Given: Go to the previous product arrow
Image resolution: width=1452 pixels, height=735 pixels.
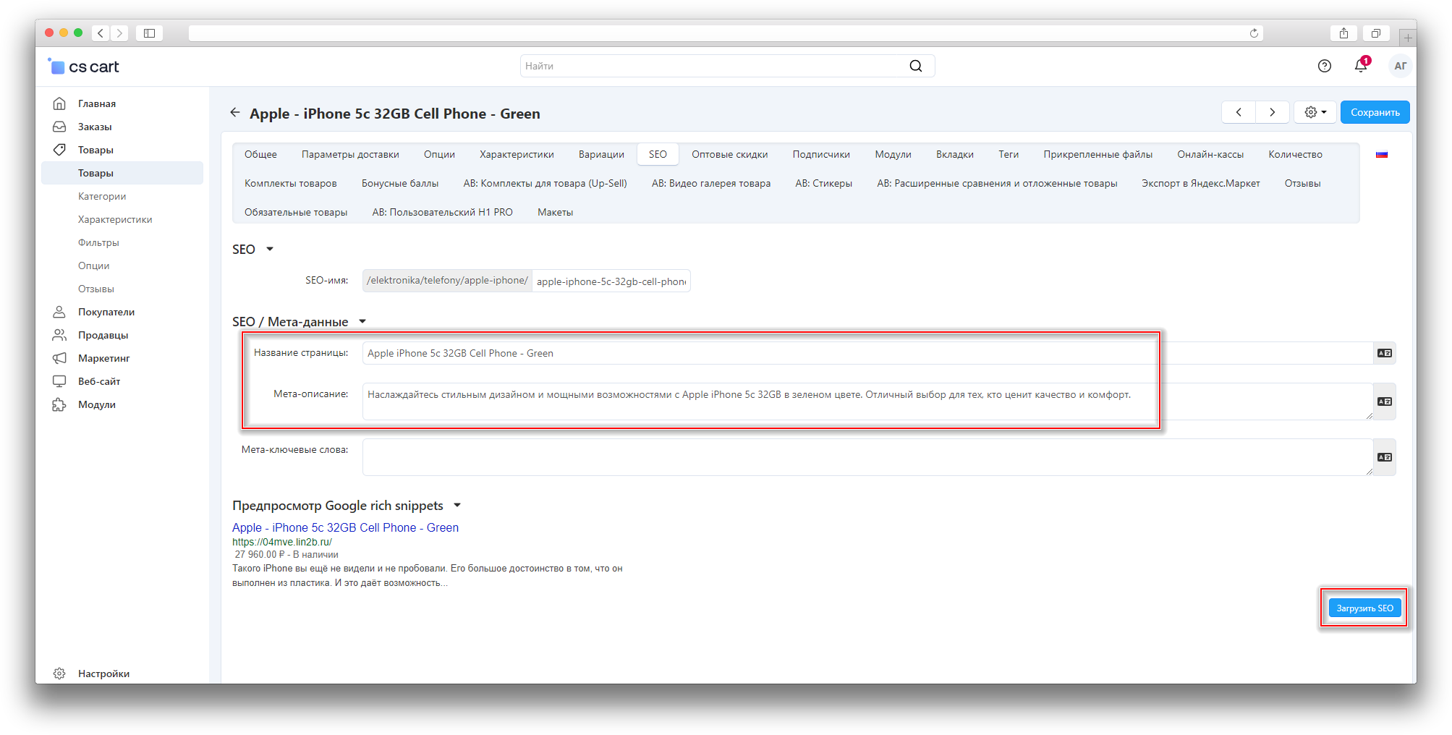Looking at the screenshot, I should [1239, 112].
